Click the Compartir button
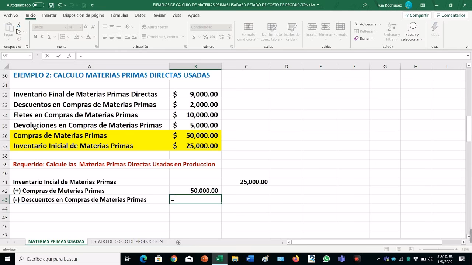This screenshot has height=265, width=472. [417, 15]
